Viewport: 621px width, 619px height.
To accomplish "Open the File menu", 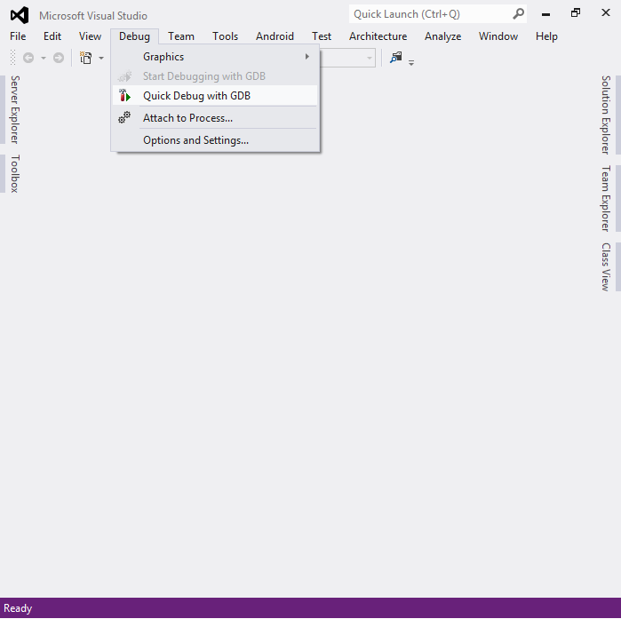I will click(x=18, y=36).
